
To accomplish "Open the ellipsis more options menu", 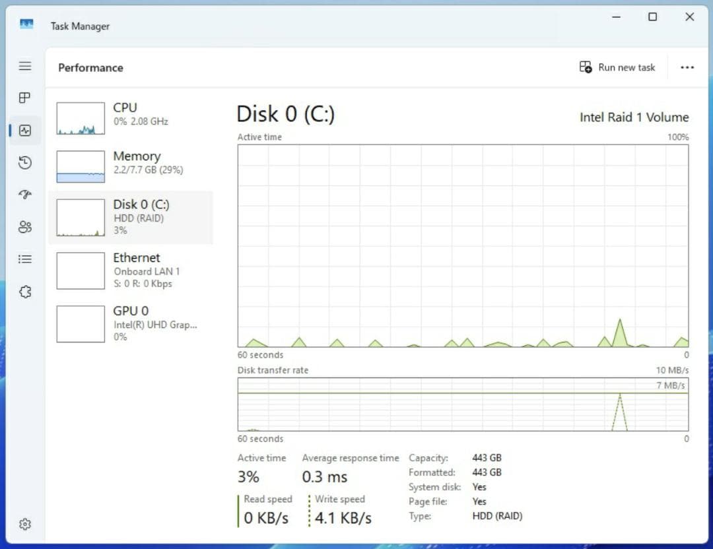I will pos(688,67).
